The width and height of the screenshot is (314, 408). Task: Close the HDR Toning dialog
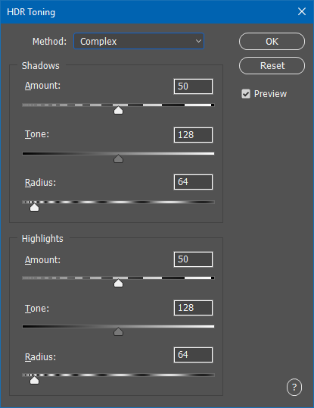tap(302, 11)
